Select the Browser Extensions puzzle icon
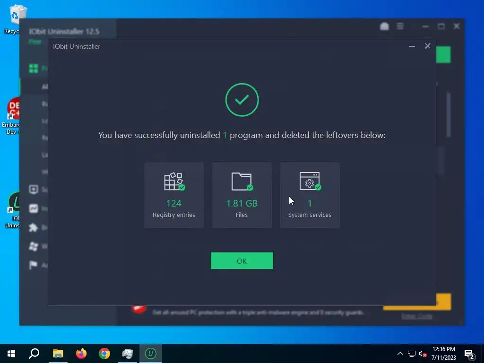 [34, 227]
